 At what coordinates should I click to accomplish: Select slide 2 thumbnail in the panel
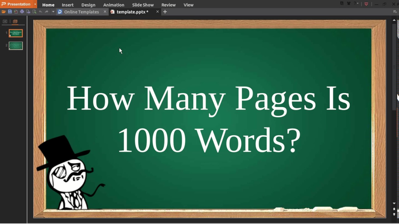point(16,45)
